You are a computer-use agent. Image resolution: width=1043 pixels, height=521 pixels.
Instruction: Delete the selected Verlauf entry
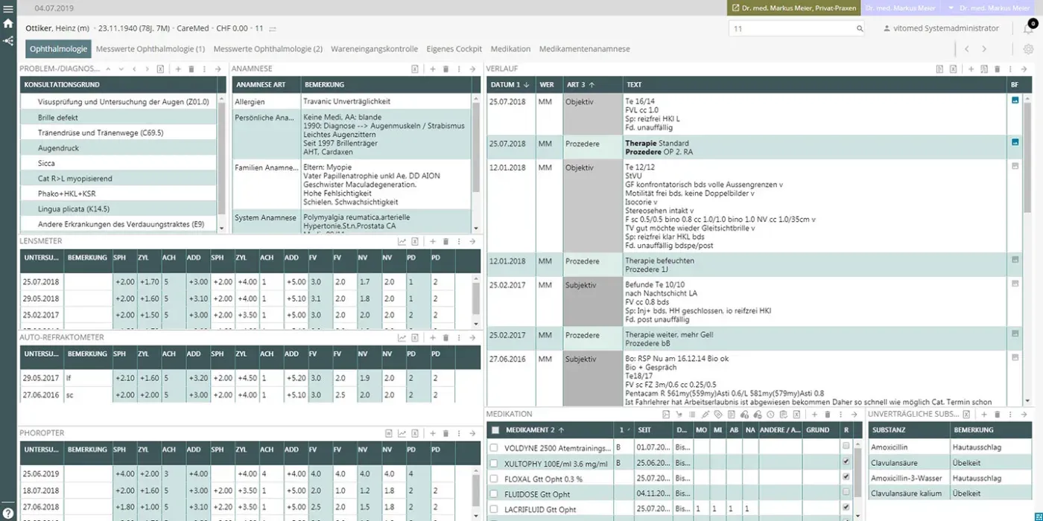997,68
